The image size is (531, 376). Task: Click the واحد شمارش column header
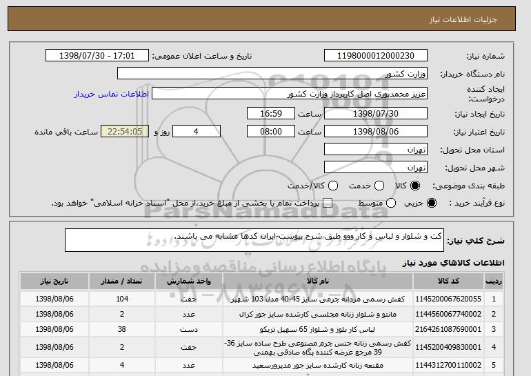(189, 281)
